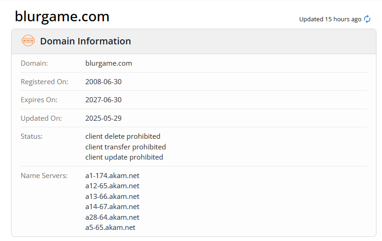Click the refresh icon beside Updated time
Screen dimensions: 382x241
point(368,19)
